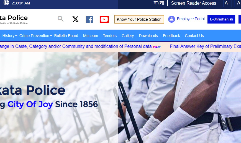Click the Employee Portal user avatar icon
The image size is (241, 143).
171,19
